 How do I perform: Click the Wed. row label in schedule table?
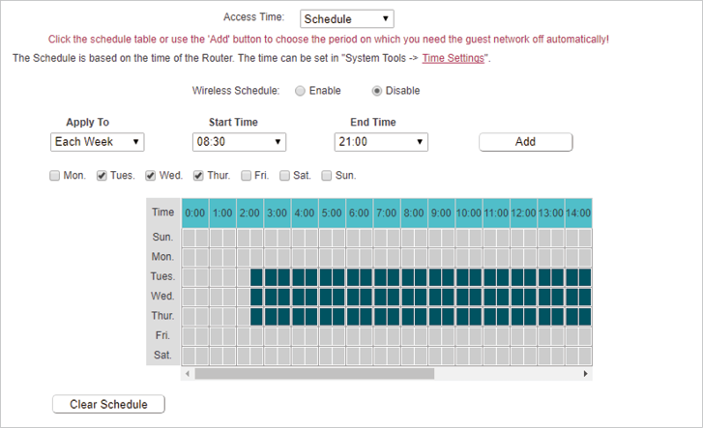(162, 297)
